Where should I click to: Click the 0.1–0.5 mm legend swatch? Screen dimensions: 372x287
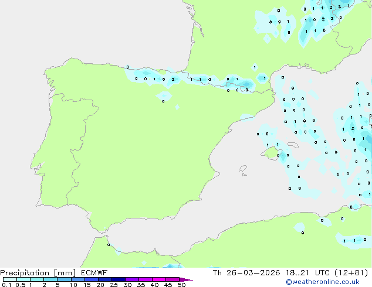click(x=10, y=279)
